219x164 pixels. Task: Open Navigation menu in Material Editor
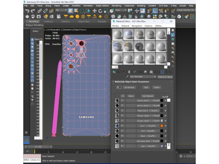(x=137, y=26)
